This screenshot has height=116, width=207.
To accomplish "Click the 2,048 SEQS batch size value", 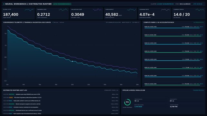I will click(138, 107).
